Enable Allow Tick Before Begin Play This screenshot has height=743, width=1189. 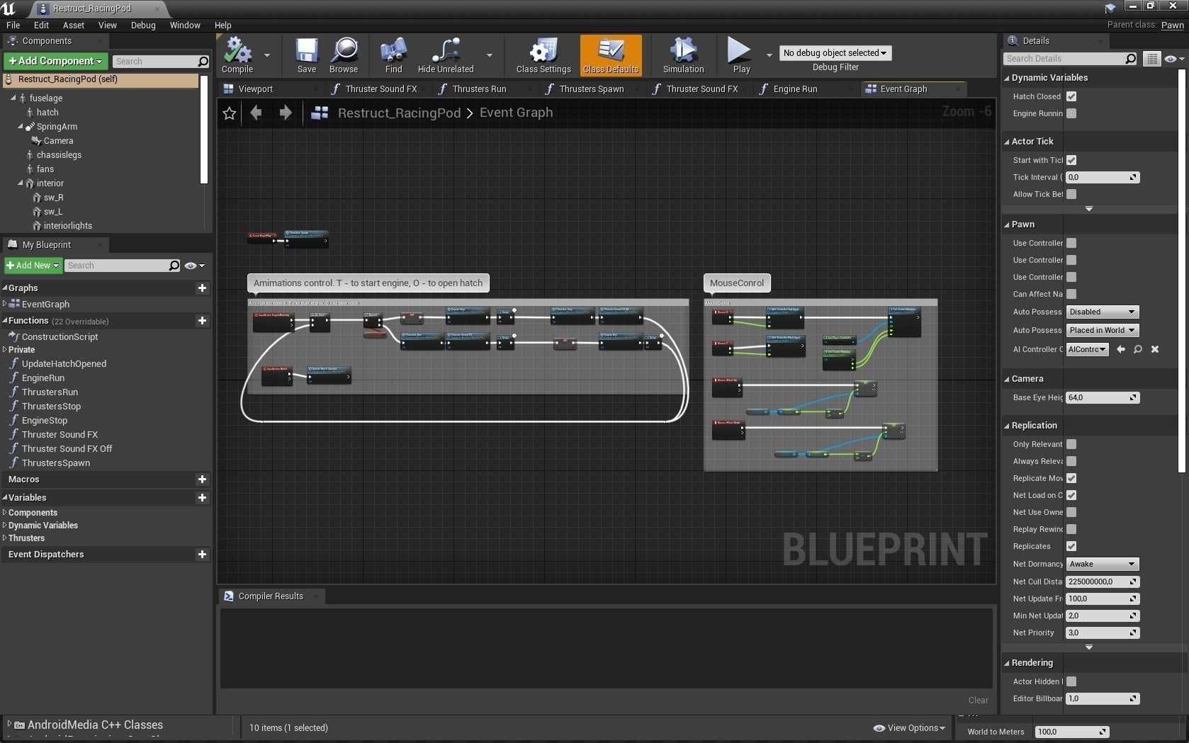pos(1071,194)
